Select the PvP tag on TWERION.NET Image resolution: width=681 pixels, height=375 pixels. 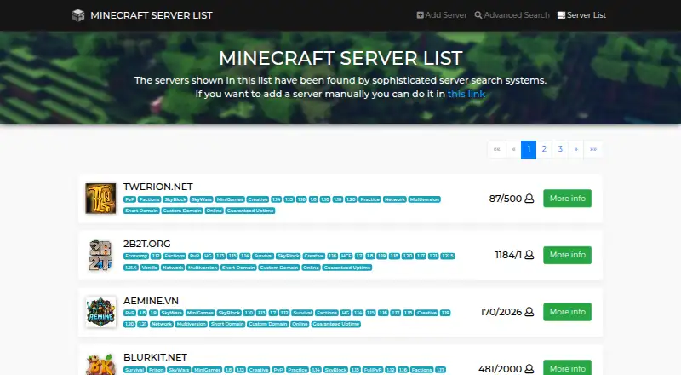(130, 199)
